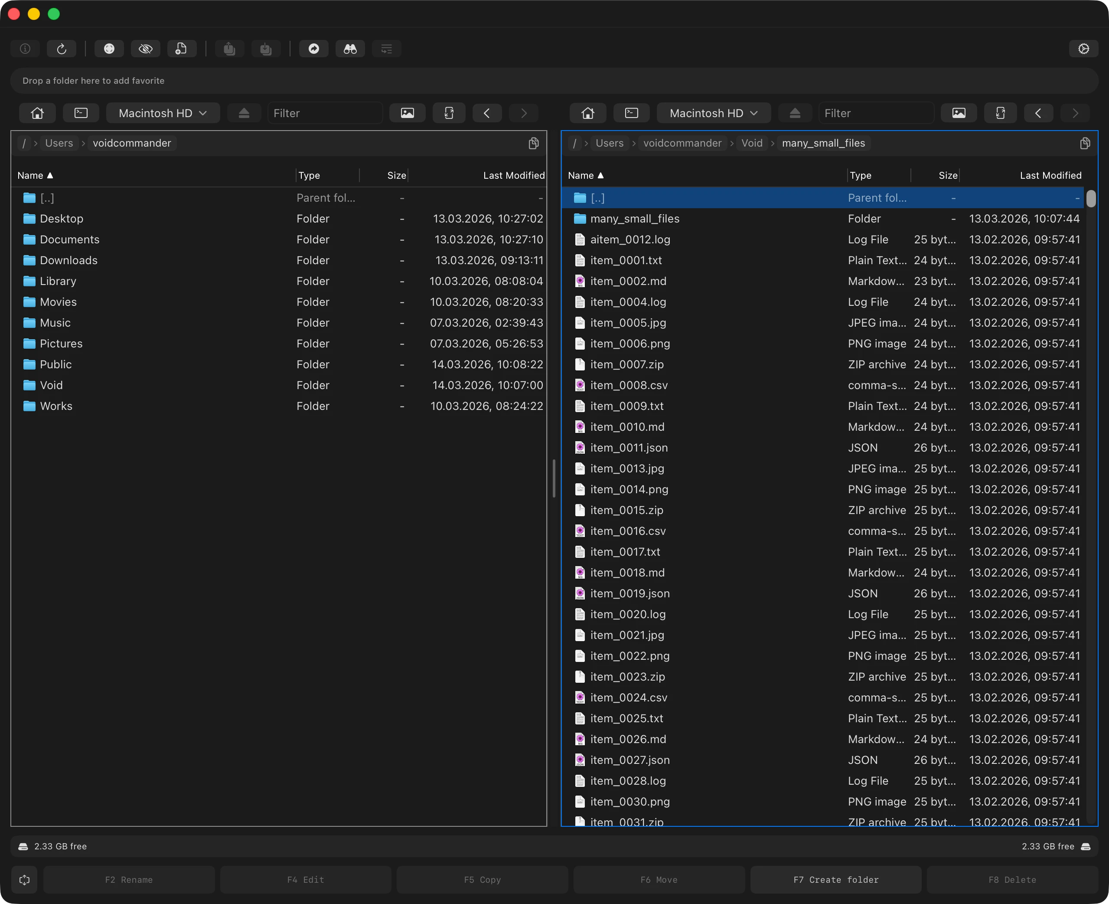
Task: Click the refresh toolbar icon
Action: pos(62,49)
